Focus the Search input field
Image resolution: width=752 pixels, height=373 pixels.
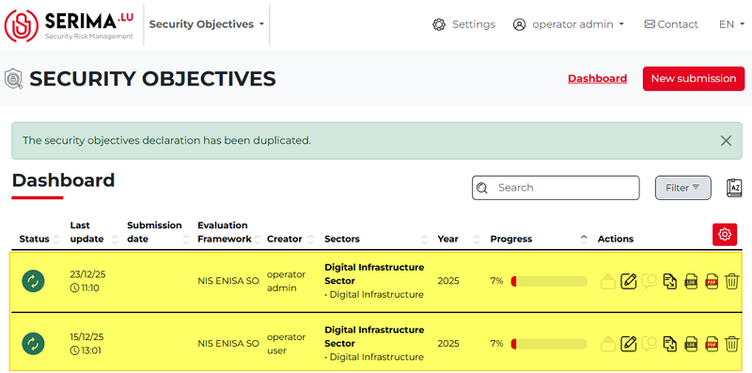click(x=556, y=188)
